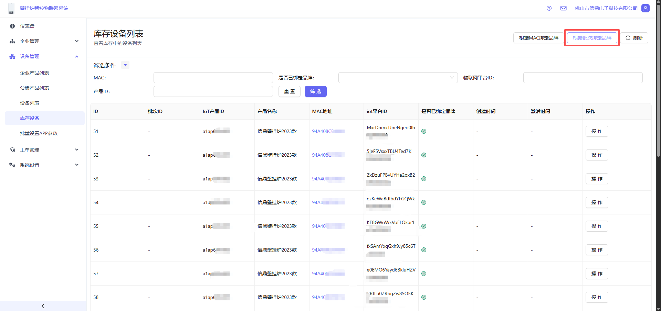Click the MAC input field
Screen dimensions: 661x311
(213, 78)
